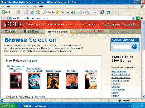Click the Buy / Redeem Gift link
145x108 pixels.
pos(112,24)
